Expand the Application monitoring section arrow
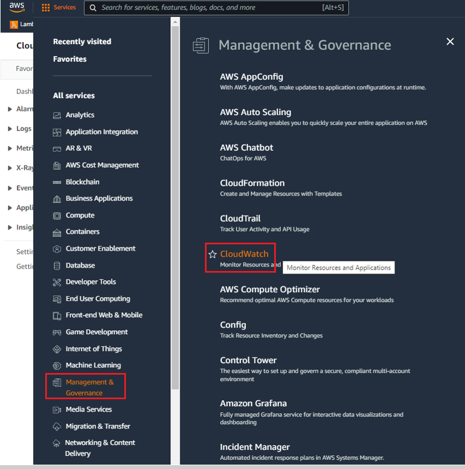The image size is (465, 469). 10,208
